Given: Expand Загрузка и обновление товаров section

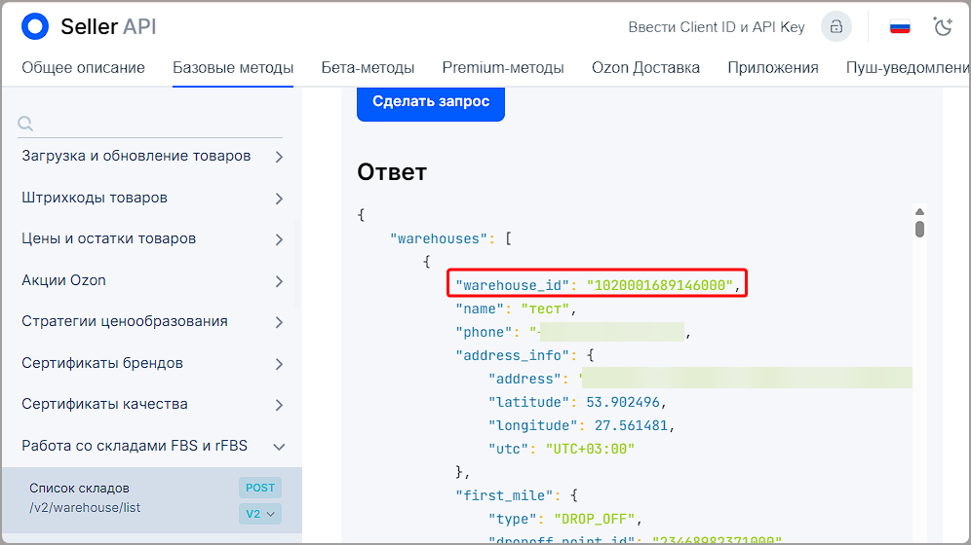Looking at the screenshot, I should (x=279, y=157).
